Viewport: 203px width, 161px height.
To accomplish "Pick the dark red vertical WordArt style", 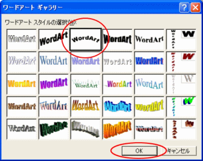I will pos(181,62).
